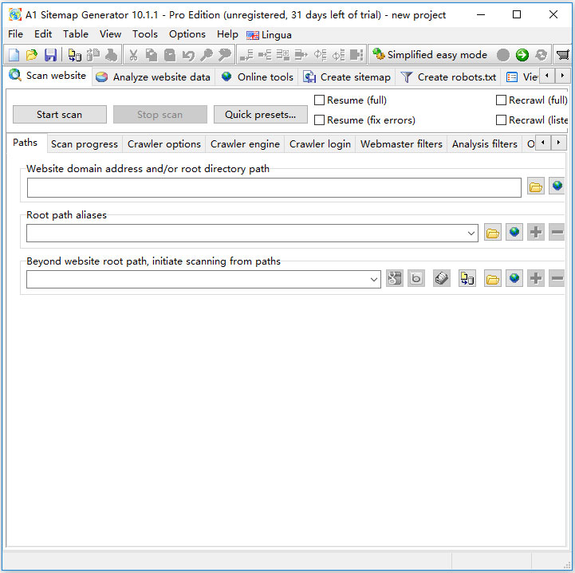
Task: Open the Crawler login subtab
Action: pyautogui.click(x=320, y=144)
